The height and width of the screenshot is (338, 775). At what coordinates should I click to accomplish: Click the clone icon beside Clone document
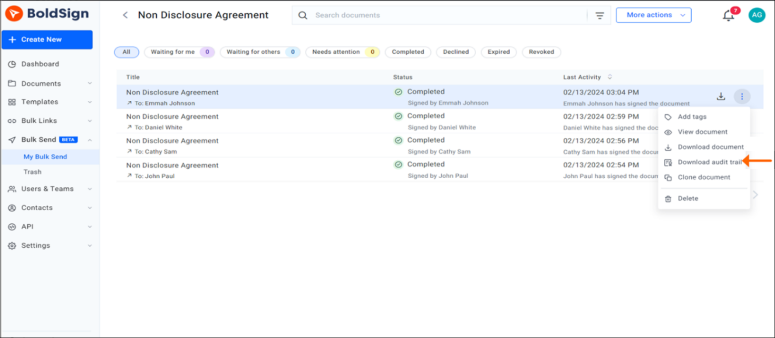click(668, 177)
